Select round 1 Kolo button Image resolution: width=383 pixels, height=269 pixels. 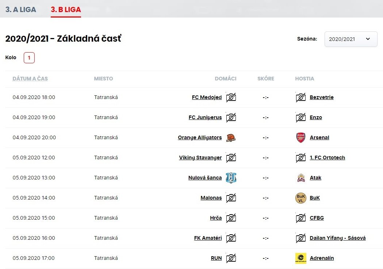(29, 58)
